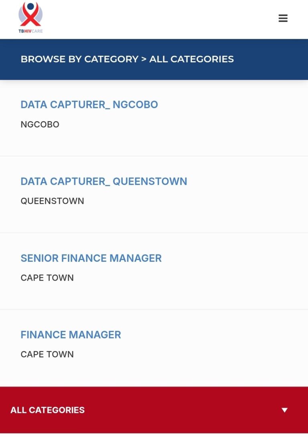
Task: Open the DATA CAPTURER_ NGCOBO job listing
Action: coord(89,104)
